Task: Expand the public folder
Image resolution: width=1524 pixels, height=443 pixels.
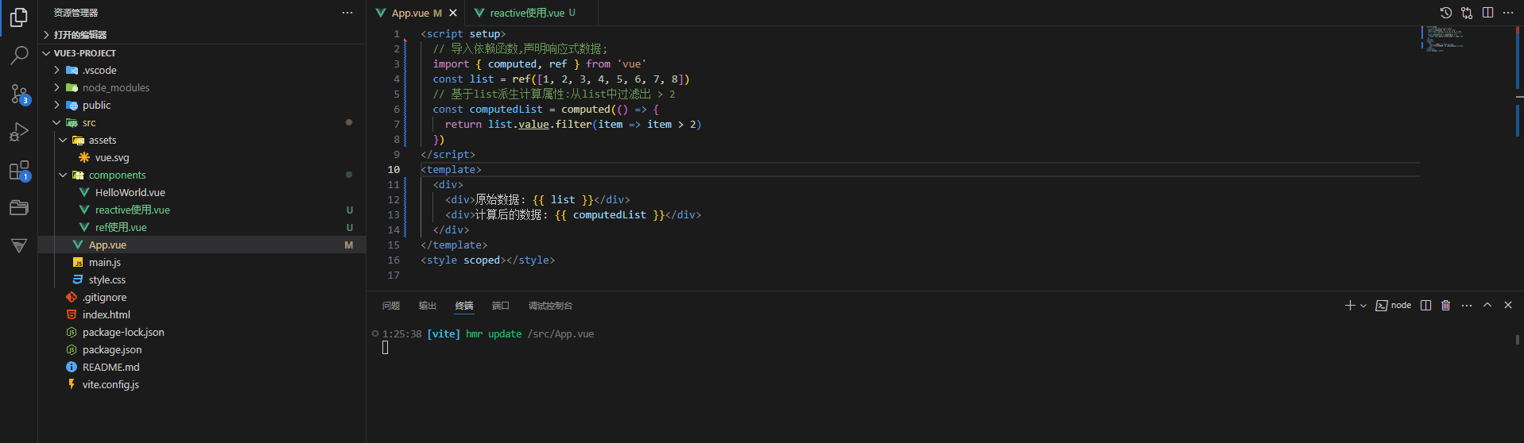Action: (x=202, y=106)
